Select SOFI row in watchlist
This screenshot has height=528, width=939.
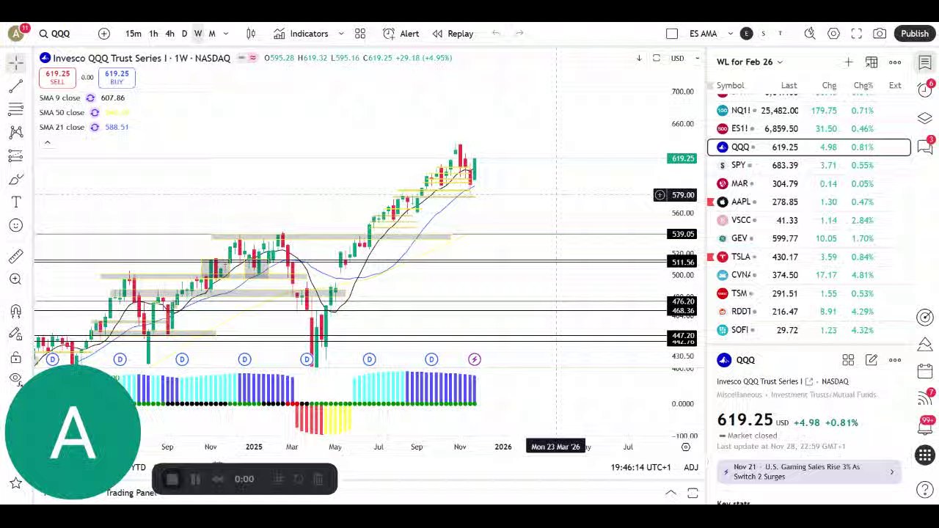pos(809,330)
